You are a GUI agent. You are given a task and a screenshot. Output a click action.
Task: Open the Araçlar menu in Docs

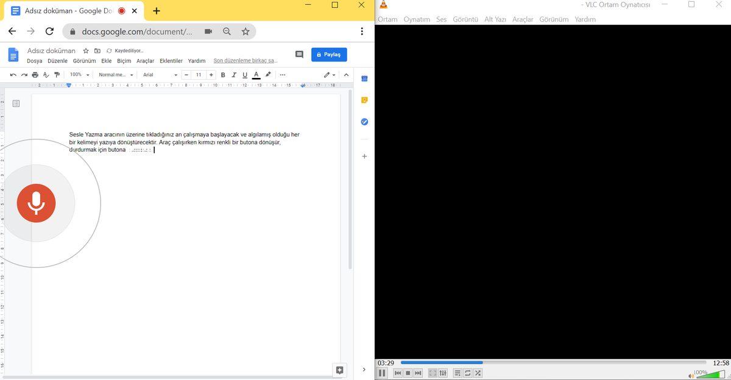145,61
